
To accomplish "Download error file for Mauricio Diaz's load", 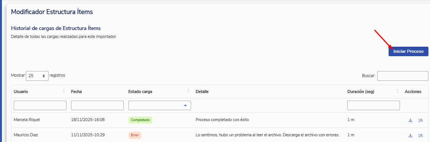I will coord(411,135).
